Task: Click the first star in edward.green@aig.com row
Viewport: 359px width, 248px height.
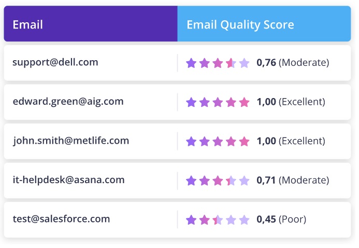Action: coord(192,102)
